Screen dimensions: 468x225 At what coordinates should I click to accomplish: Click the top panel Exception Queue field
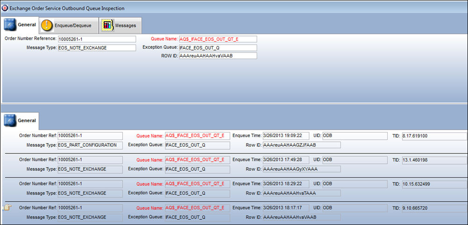(x=218, y=48)
